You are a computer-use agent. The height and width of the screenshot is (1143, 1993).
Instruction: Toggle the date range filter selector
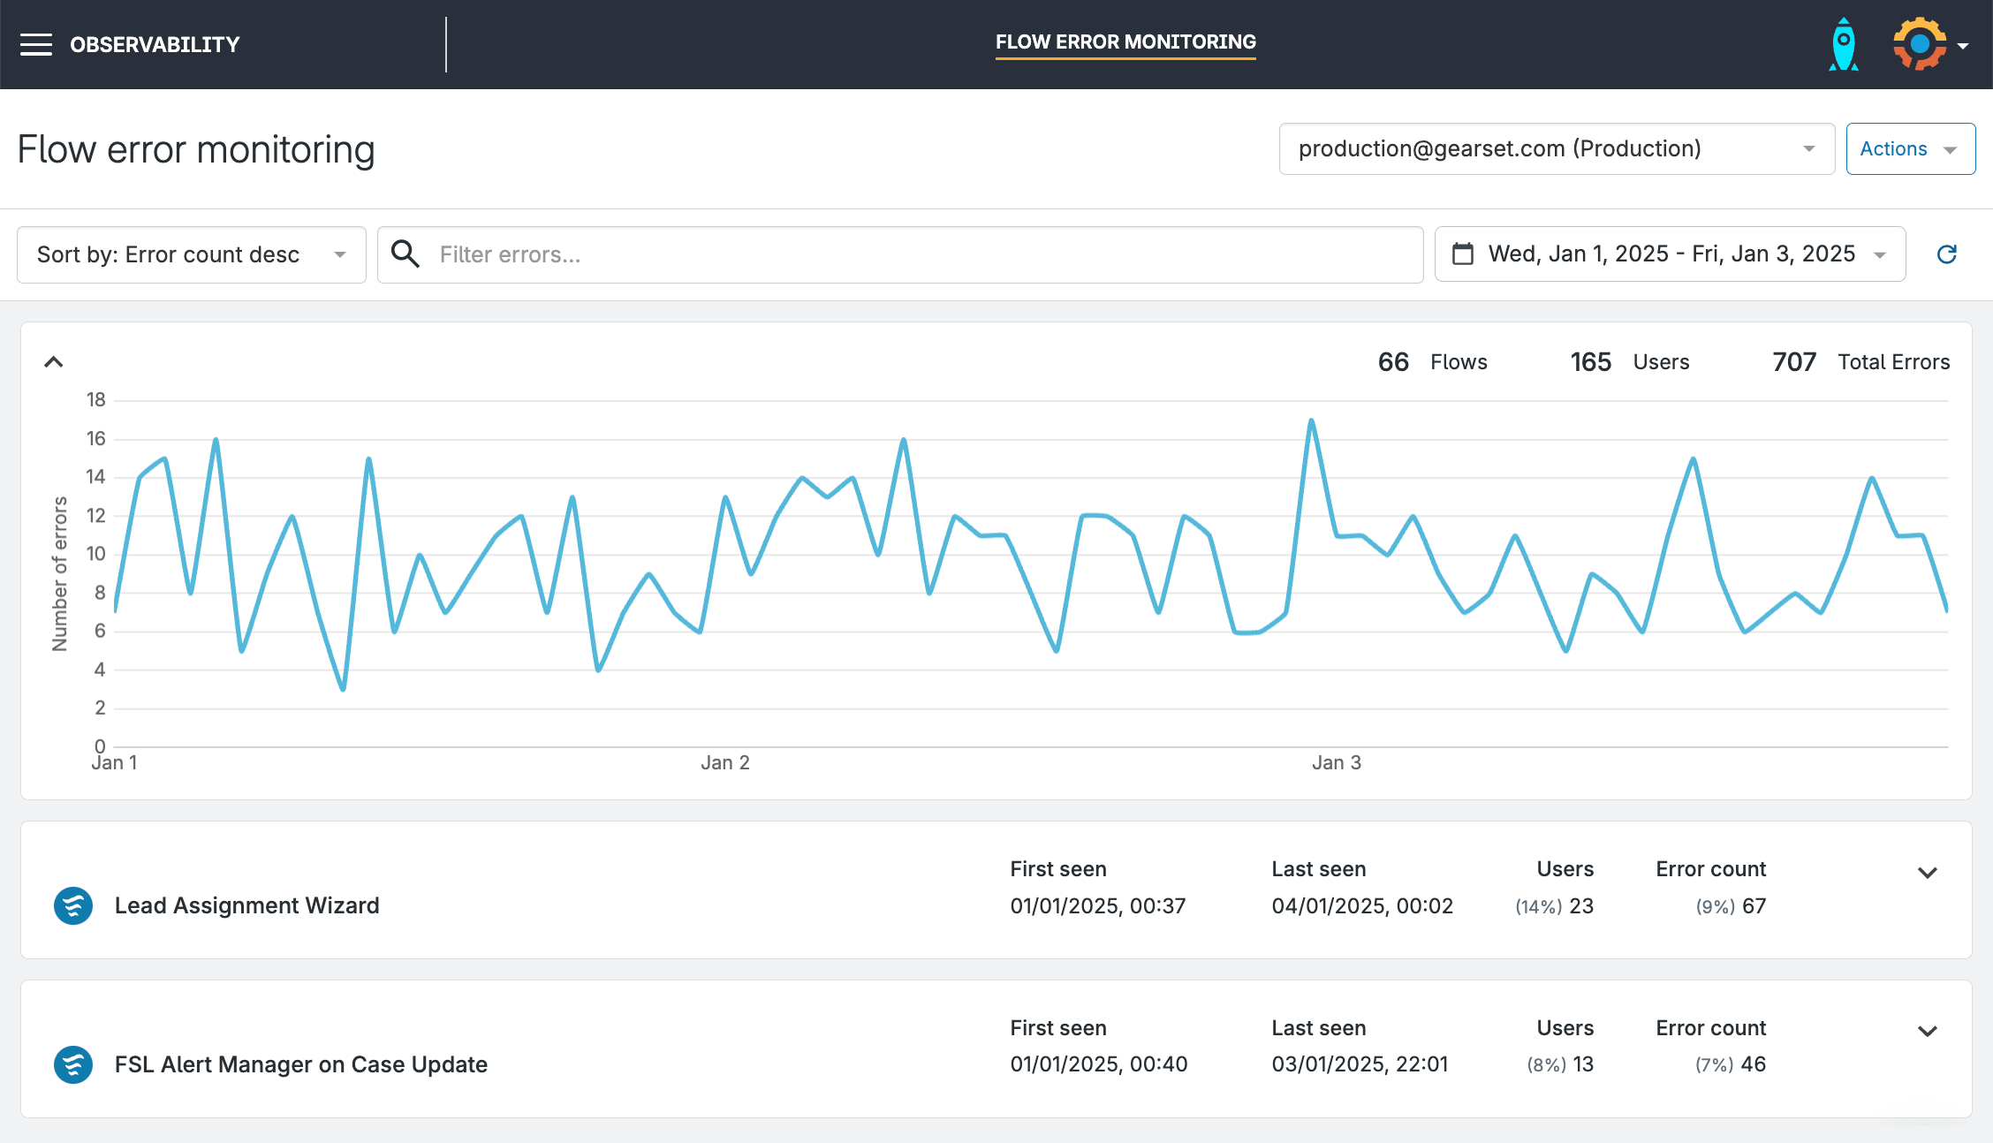coord(1671,254)
